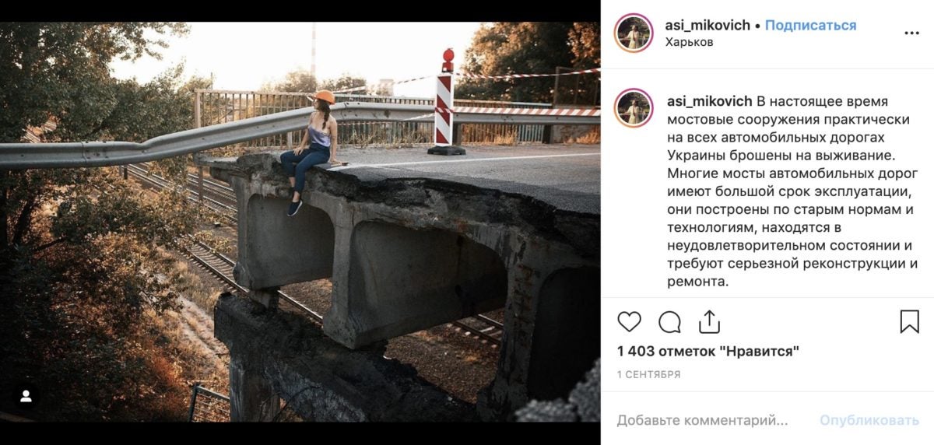The height and width of the screenshot is (445, 934).
Task: Click the share post arrow icon
Action: (709, 322)
